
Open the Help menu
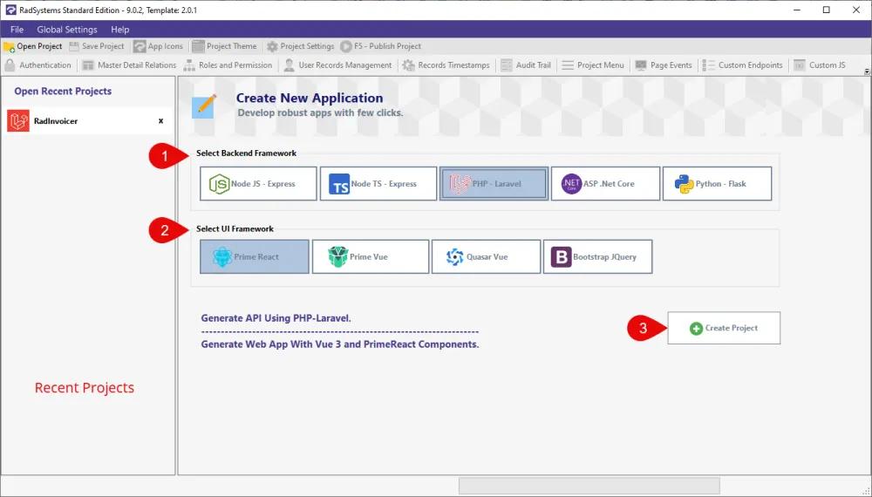119,30
